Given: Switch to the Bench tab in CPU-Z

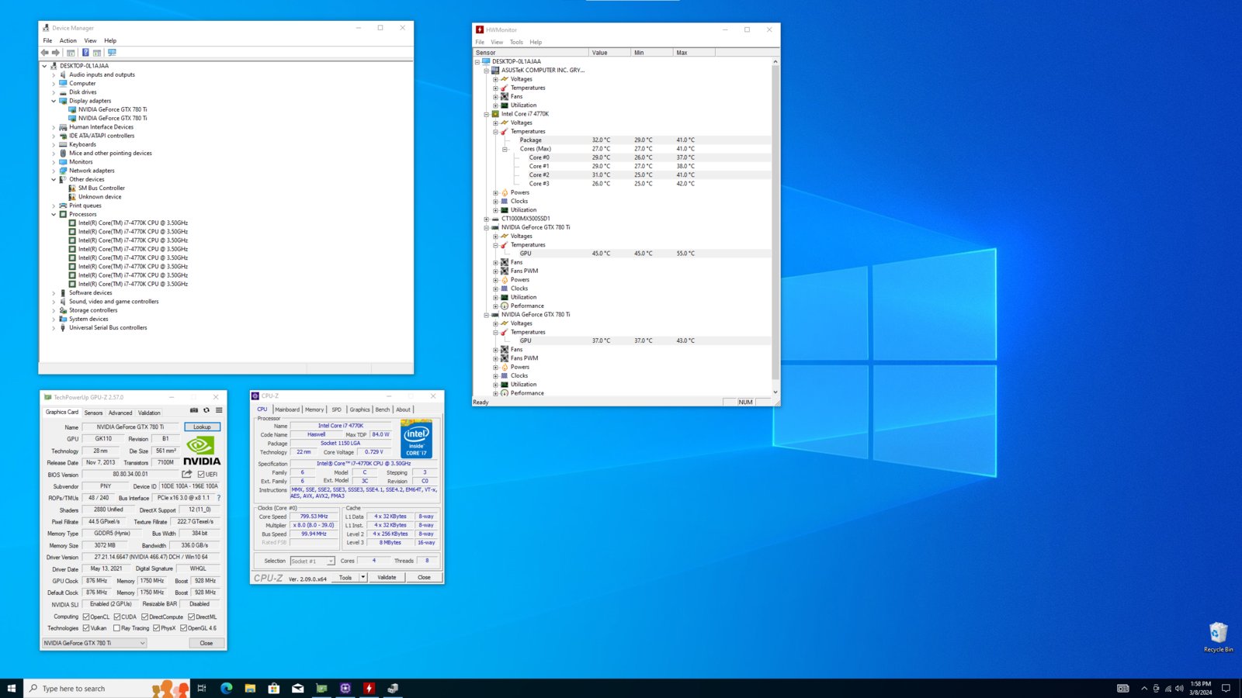Looking at the screenshot, I should click(383, 409).
